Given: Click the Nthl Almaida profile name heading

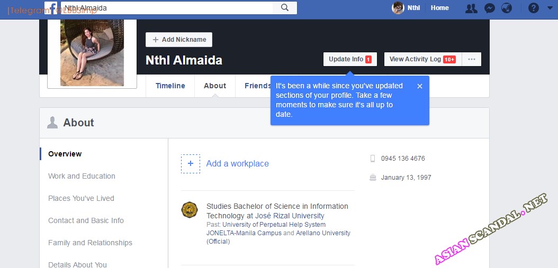Looking at the screenshot, I should [x=184, y=60].
